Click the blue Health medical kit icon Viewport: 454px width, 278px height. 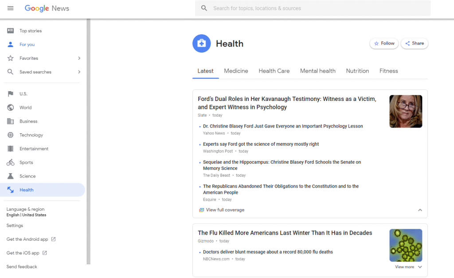tap(202, 43)
